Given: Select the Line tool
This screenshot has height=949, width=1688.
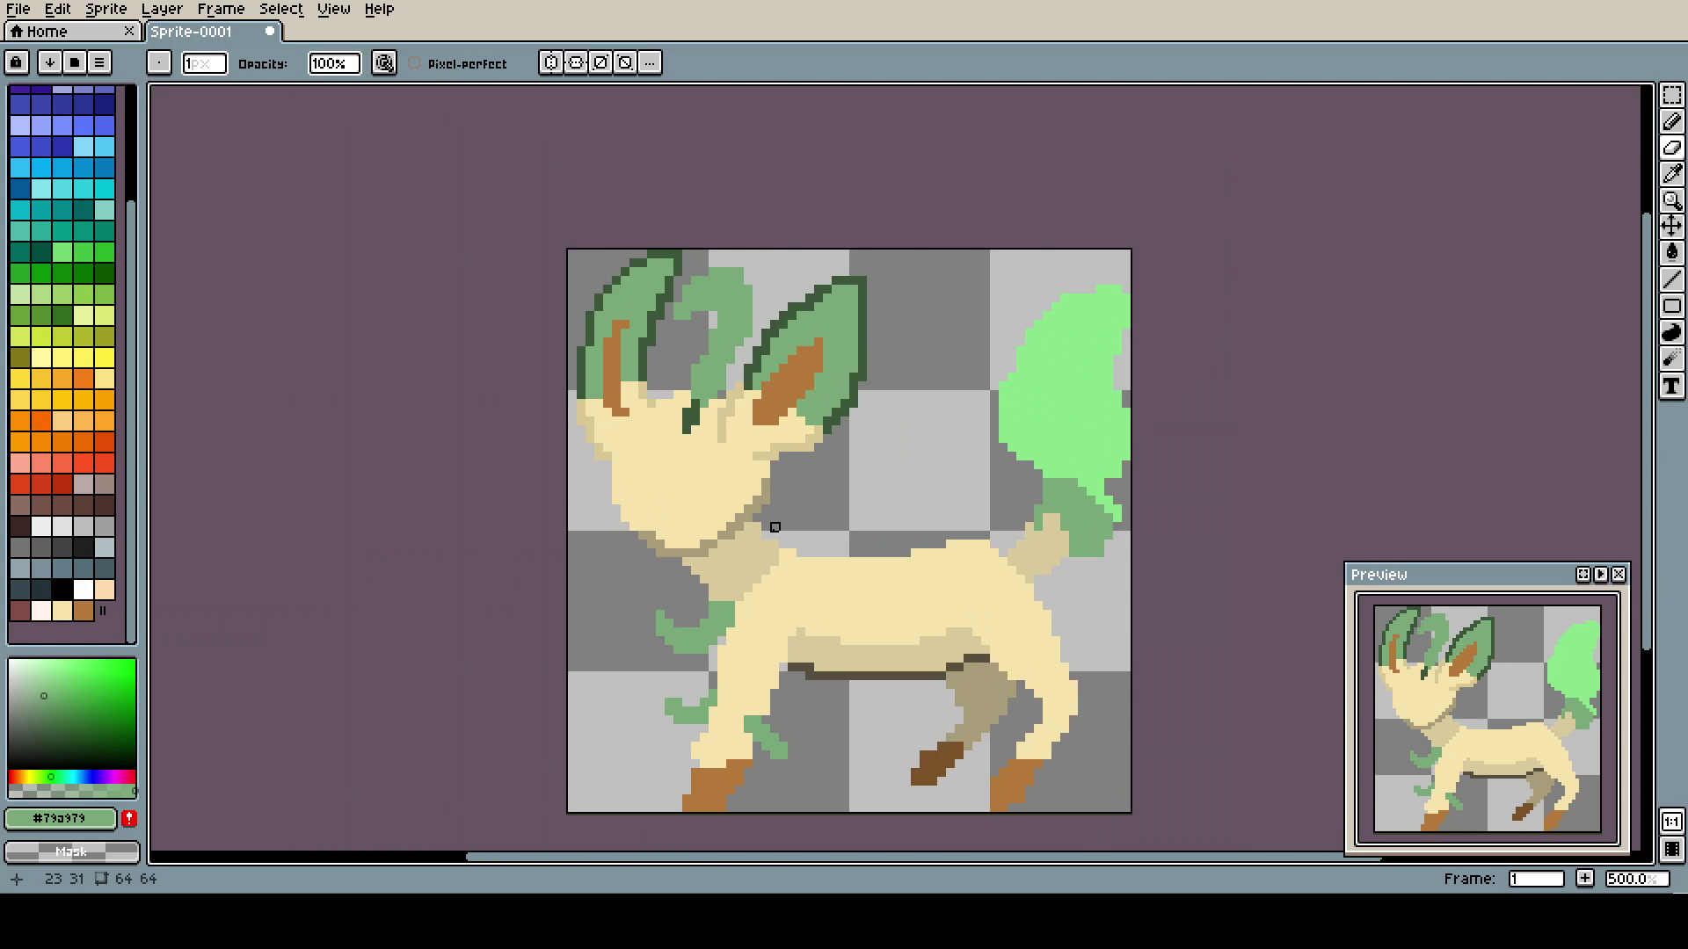Looking at the screenshot, I should (x=1671, y=279).
